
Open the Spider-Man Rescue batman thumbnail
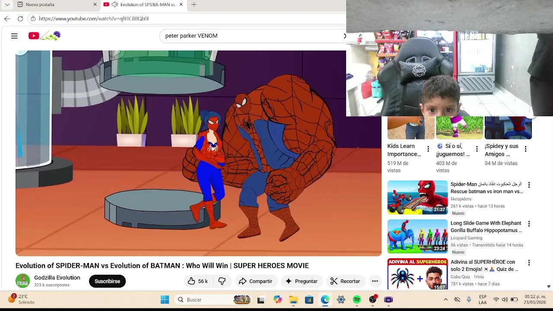point(417,197)
